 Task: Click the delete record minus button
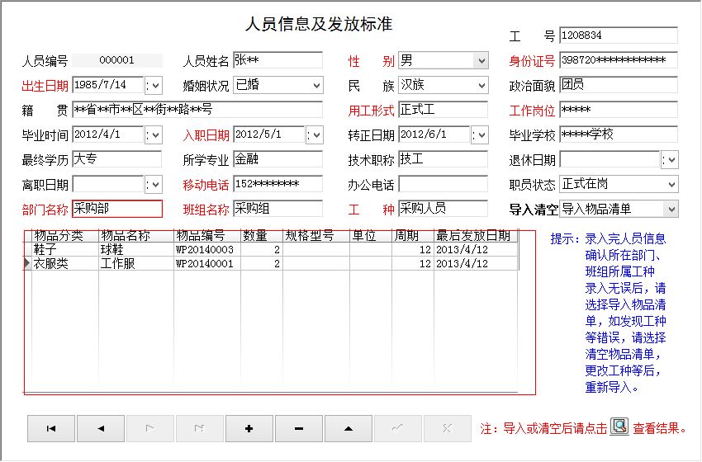coord(298,428)
